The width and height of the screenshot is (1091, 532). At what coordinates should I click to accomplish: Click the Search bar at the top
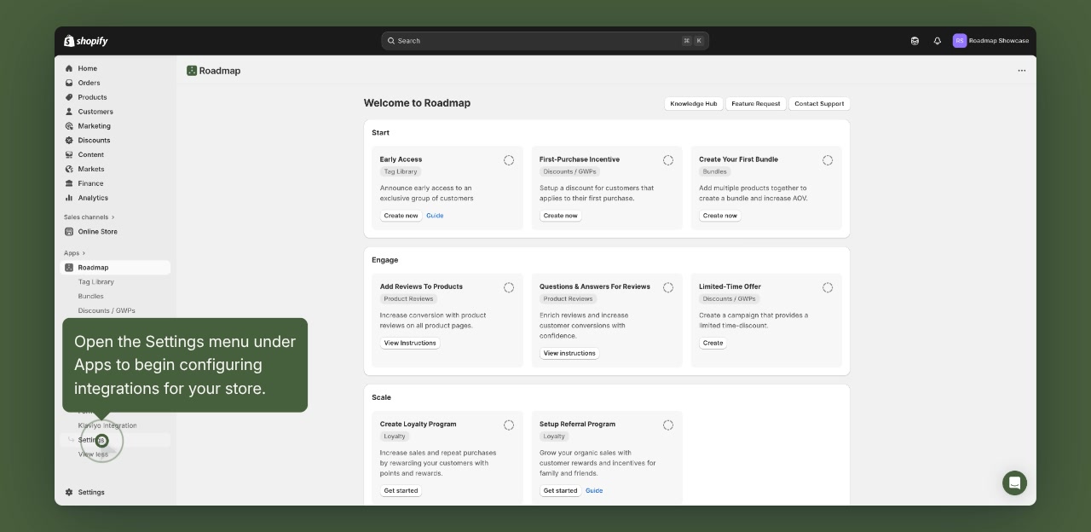[545, 40]
